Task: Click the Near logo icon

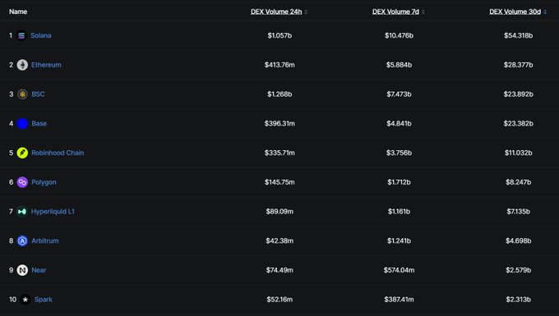Action: [x=22, y=270]
